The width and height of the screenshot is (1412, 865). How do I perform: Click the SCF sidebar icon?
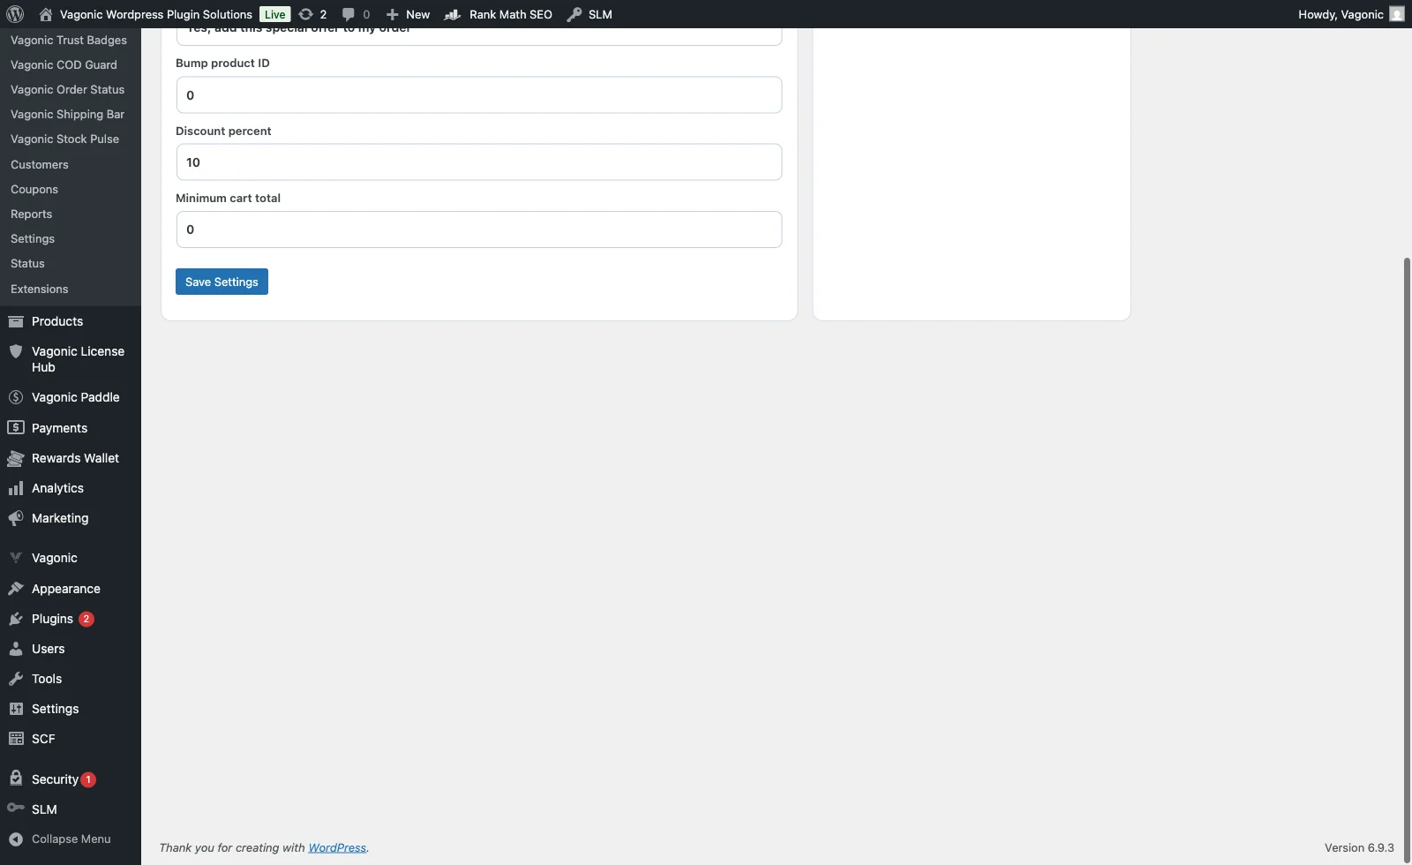16,739
